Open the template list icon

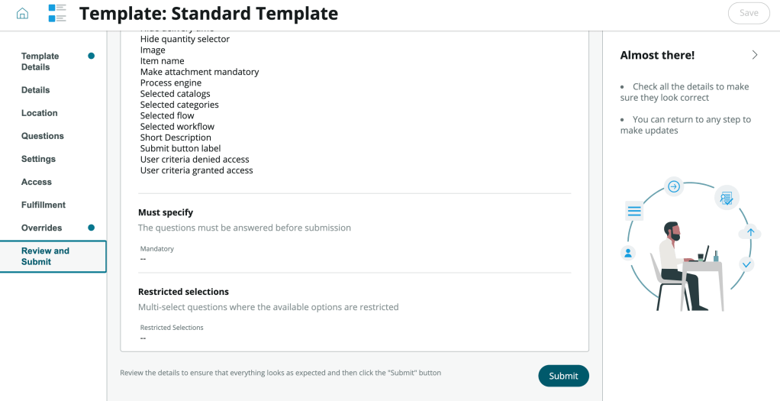57,13
